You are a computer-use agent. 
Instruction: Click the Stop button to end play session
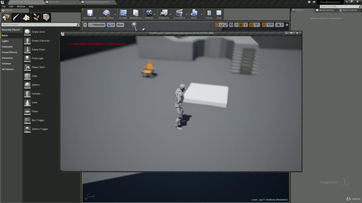pyautogui.click(x=219, y=14)
